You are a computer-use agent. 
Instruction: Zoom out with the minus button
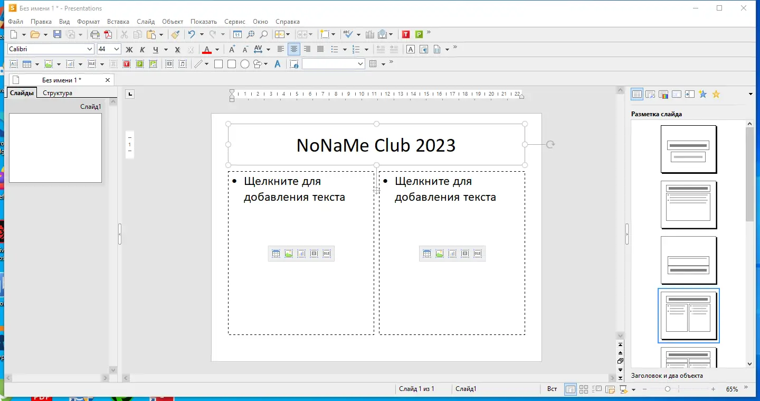point(644,389)
